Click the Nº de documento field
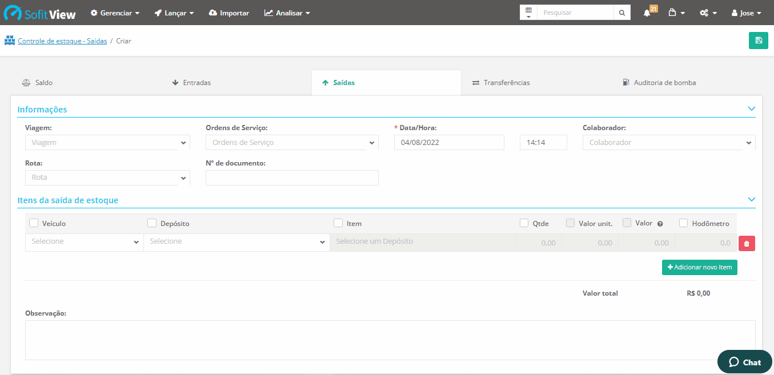774x375 pixels. (x=292, y=178)
